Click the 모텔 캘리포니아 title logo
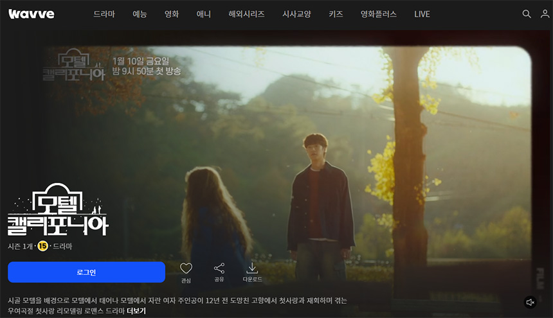This screenshot has height=318, width=553. point(58,210)
